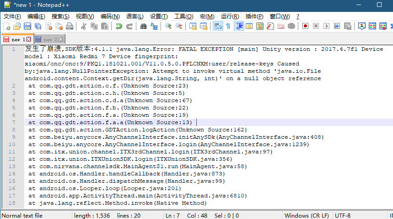
Task: Click Normal text file status label
Action: point(22,215)
